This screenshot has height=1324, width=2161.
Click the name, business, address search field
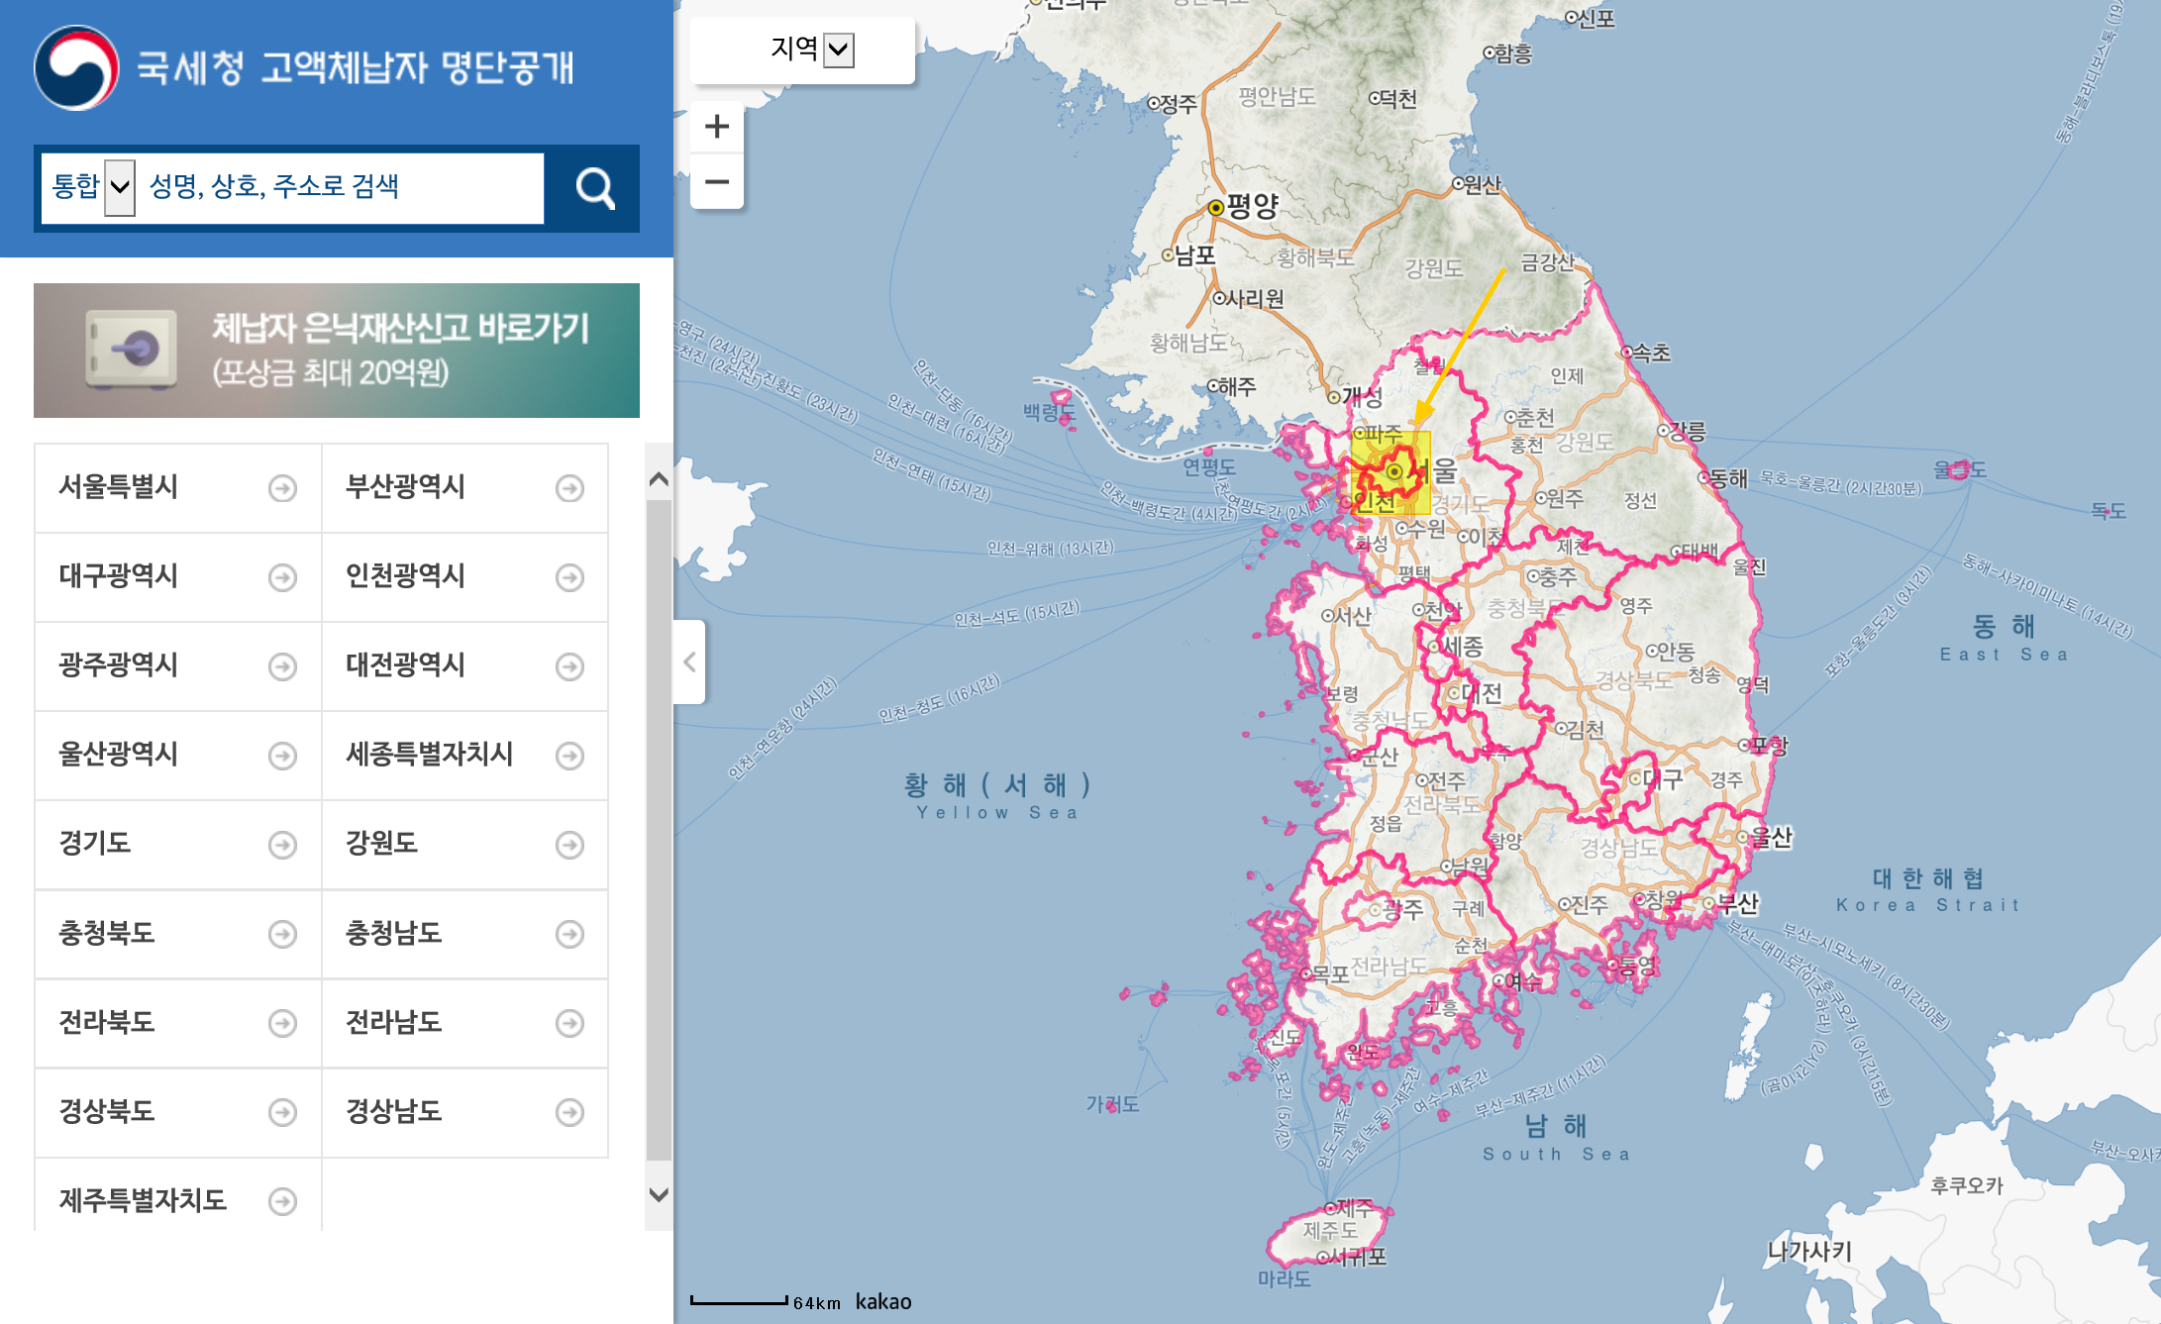click(342, 186)
